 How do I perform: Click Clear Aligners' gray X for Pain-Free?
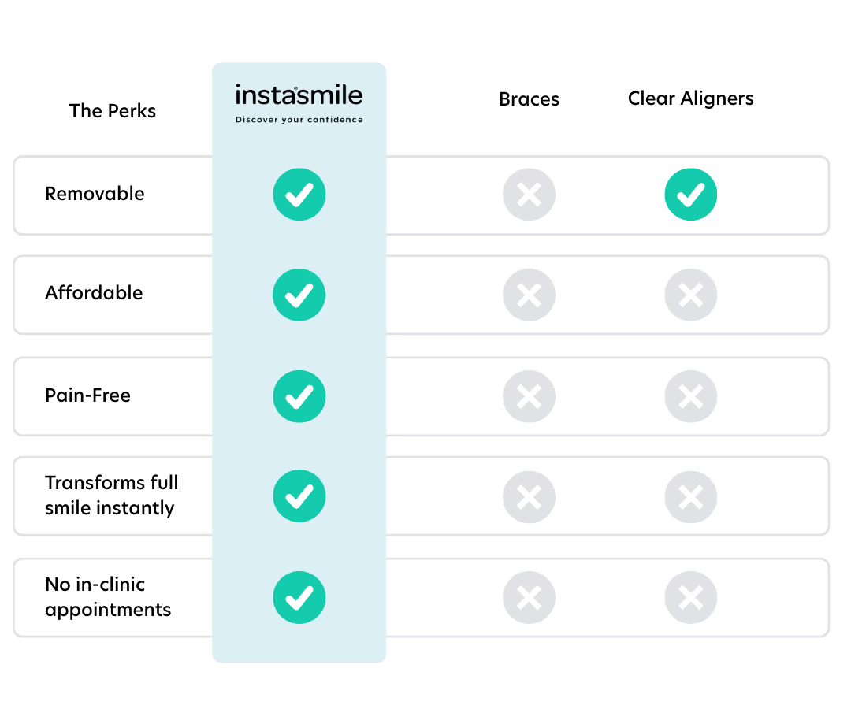(x=691, y=396)
